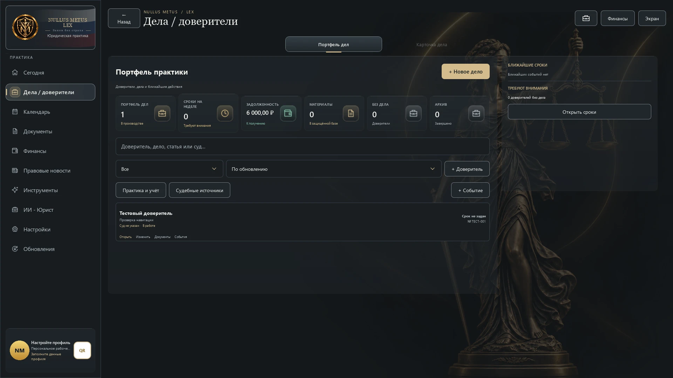Screen dimensions: 673x378
Task: Select Дела / доверители in sidebar
Action: 50,92
